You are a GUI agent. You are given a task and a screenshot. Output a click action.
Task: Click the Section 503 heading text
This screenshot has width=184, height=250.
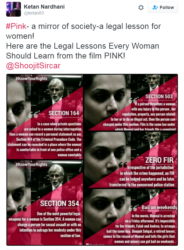pos(159,96)
